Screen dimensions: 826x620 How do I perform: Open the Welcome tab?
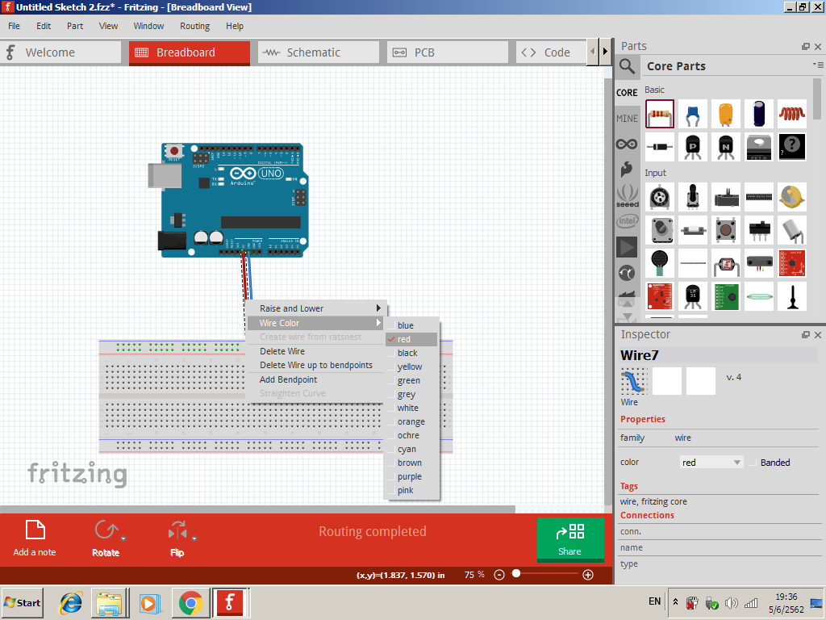click(60, 52)
